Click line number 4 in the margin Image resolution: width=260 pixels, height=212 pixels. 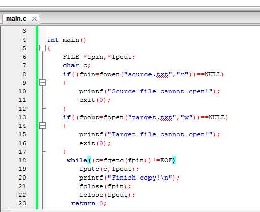point(24,40)
